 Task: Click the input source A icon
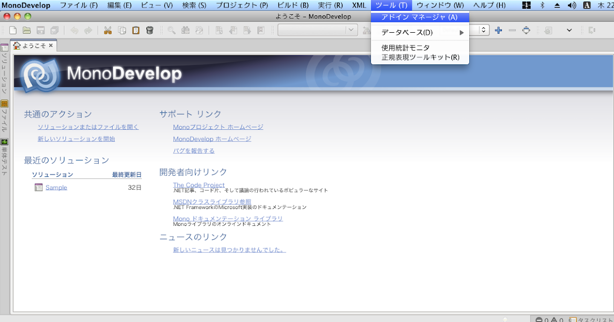click(587, 5)
